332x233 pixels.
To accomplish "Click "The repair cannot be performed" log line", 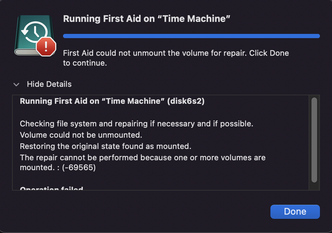I will click(143, 157).
